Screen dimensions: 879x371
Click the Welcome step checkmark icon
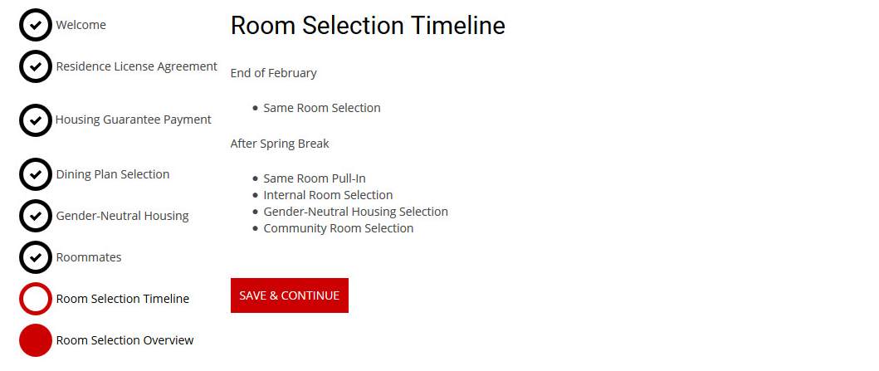click(x=36, y=25)
